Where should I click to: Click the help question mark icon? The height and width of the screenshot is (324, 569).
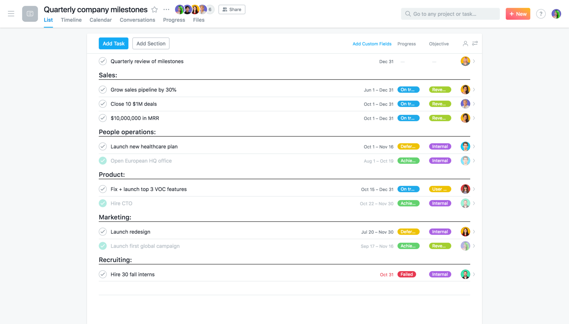(x=541, y=14)
